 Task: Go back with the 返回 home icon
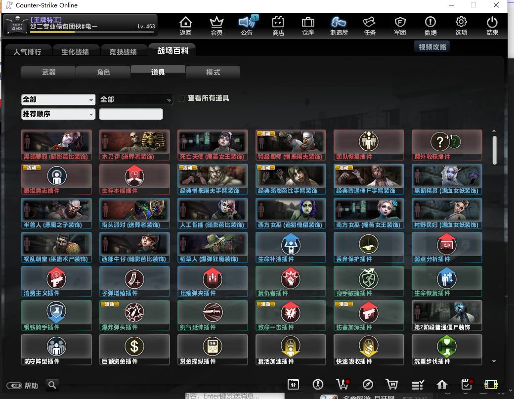point(185,26)
